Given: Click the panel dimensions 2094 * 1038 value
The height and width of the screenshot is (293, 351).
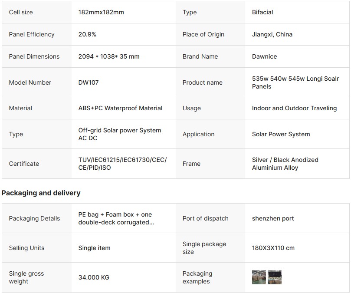Looking at the screenshot, I should pos(109,56).
